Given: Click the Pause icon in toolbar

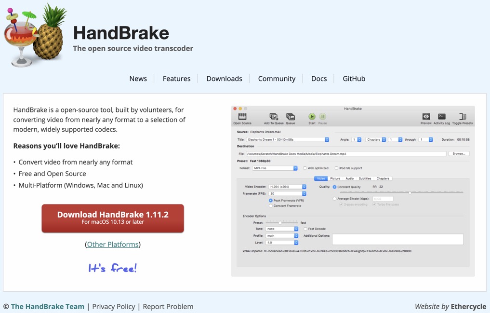Looking at the screenshot, I should point(322,117).
